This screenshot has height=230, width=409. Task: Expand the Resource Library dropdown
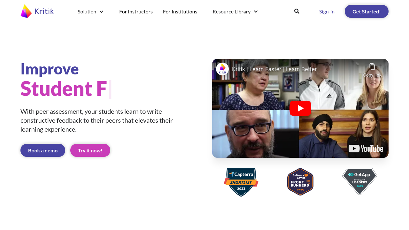tap(232, 11)
